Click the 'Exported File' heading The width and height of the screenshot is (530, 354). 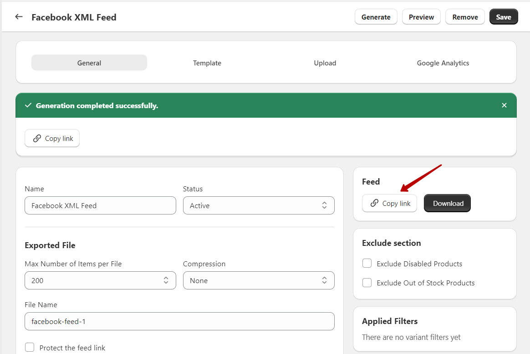click(x=50, y=245)
